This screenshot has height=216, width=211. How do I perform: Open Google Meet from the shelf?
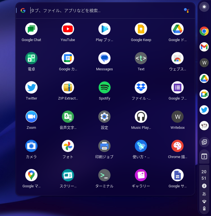[204, 94]
